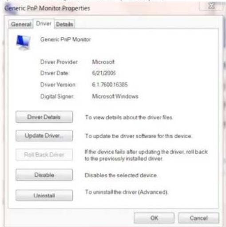226x227 pixels.
Task: Click the Driver Details button
Action: tap(44, 117)
